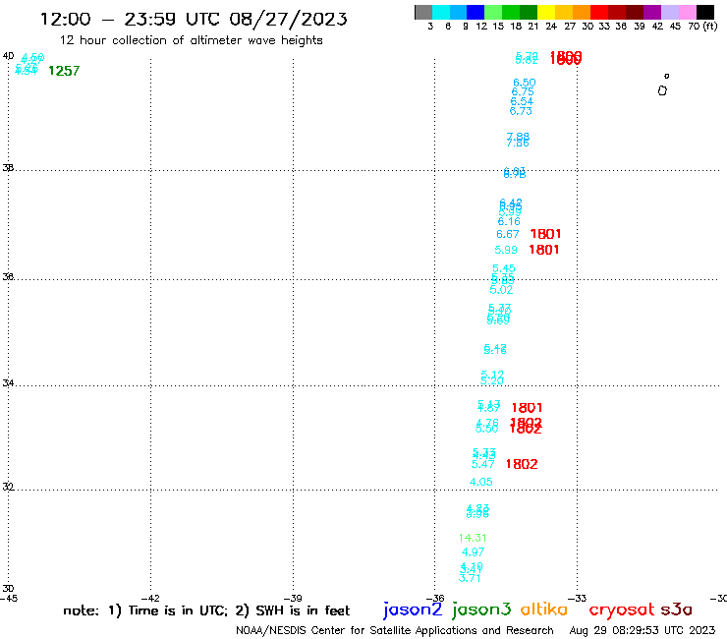Image resolution: width=727 pixels, height=639 pixels.
Task: Click the 'jason2' satellite legend label
Action: [413, 610]
